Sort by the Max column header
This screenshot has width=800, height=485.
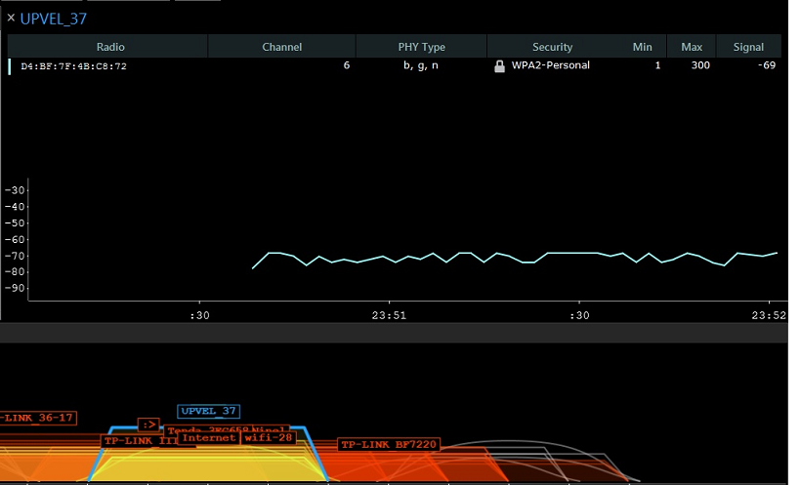pyautogui.click(x=692, y=47)
